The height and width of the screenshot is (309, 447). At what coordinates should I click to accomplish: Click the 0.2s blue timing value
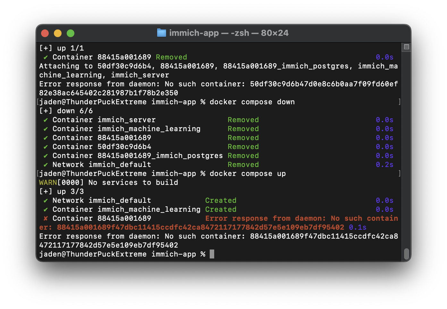click(384, 164)
